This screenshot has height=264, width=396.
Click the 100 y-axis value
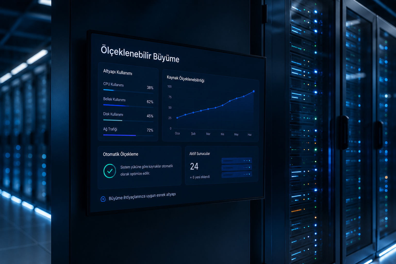click(169, 86)
